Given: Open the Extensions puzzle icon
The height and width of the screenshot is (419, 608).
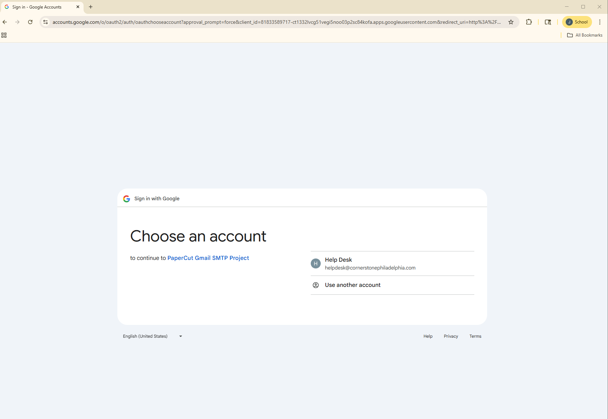Looking at the screenshot, I should [x=529, y=22].
